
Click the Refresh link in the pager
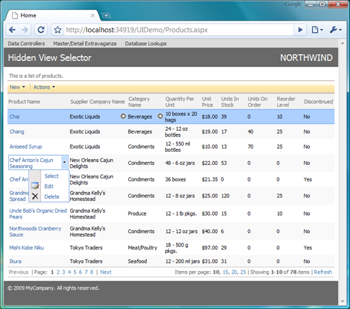coord(323,272)
